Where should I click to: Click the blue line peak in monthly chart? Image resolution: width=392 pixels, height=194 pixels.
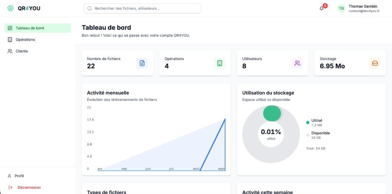(225, 119)
